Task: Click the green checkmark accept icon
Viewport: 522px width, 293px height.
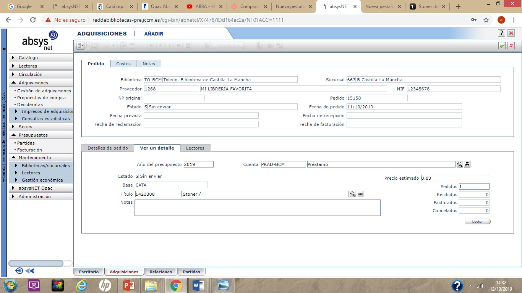Action: [502, 45]
